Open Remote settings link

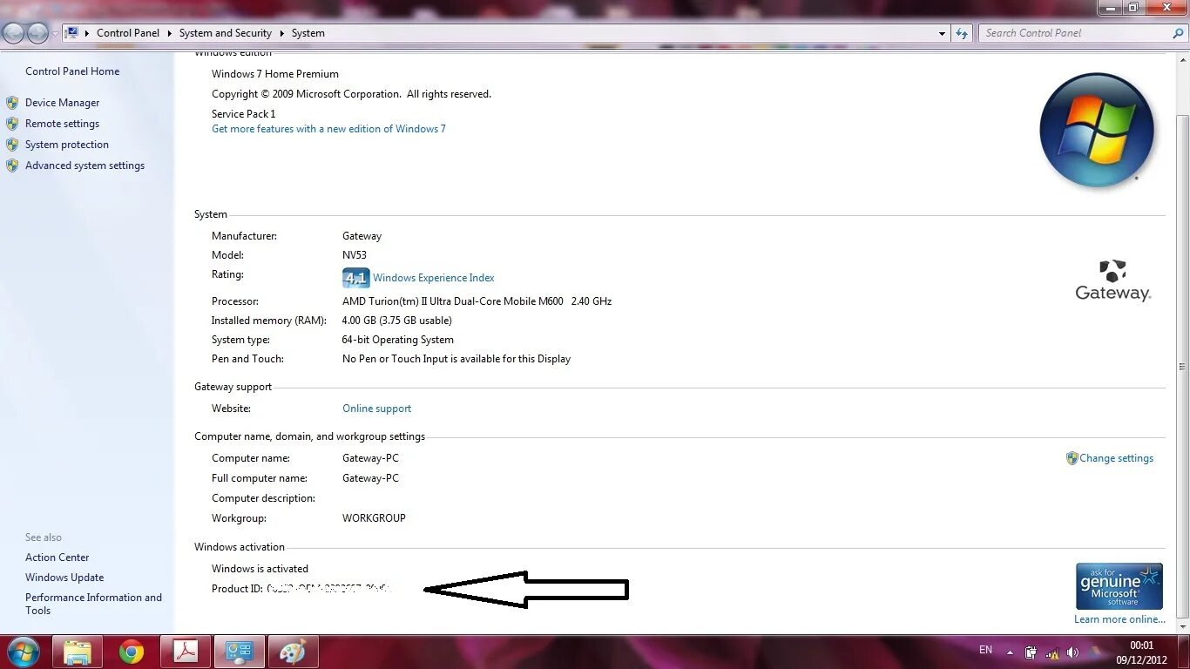(62, 124)
